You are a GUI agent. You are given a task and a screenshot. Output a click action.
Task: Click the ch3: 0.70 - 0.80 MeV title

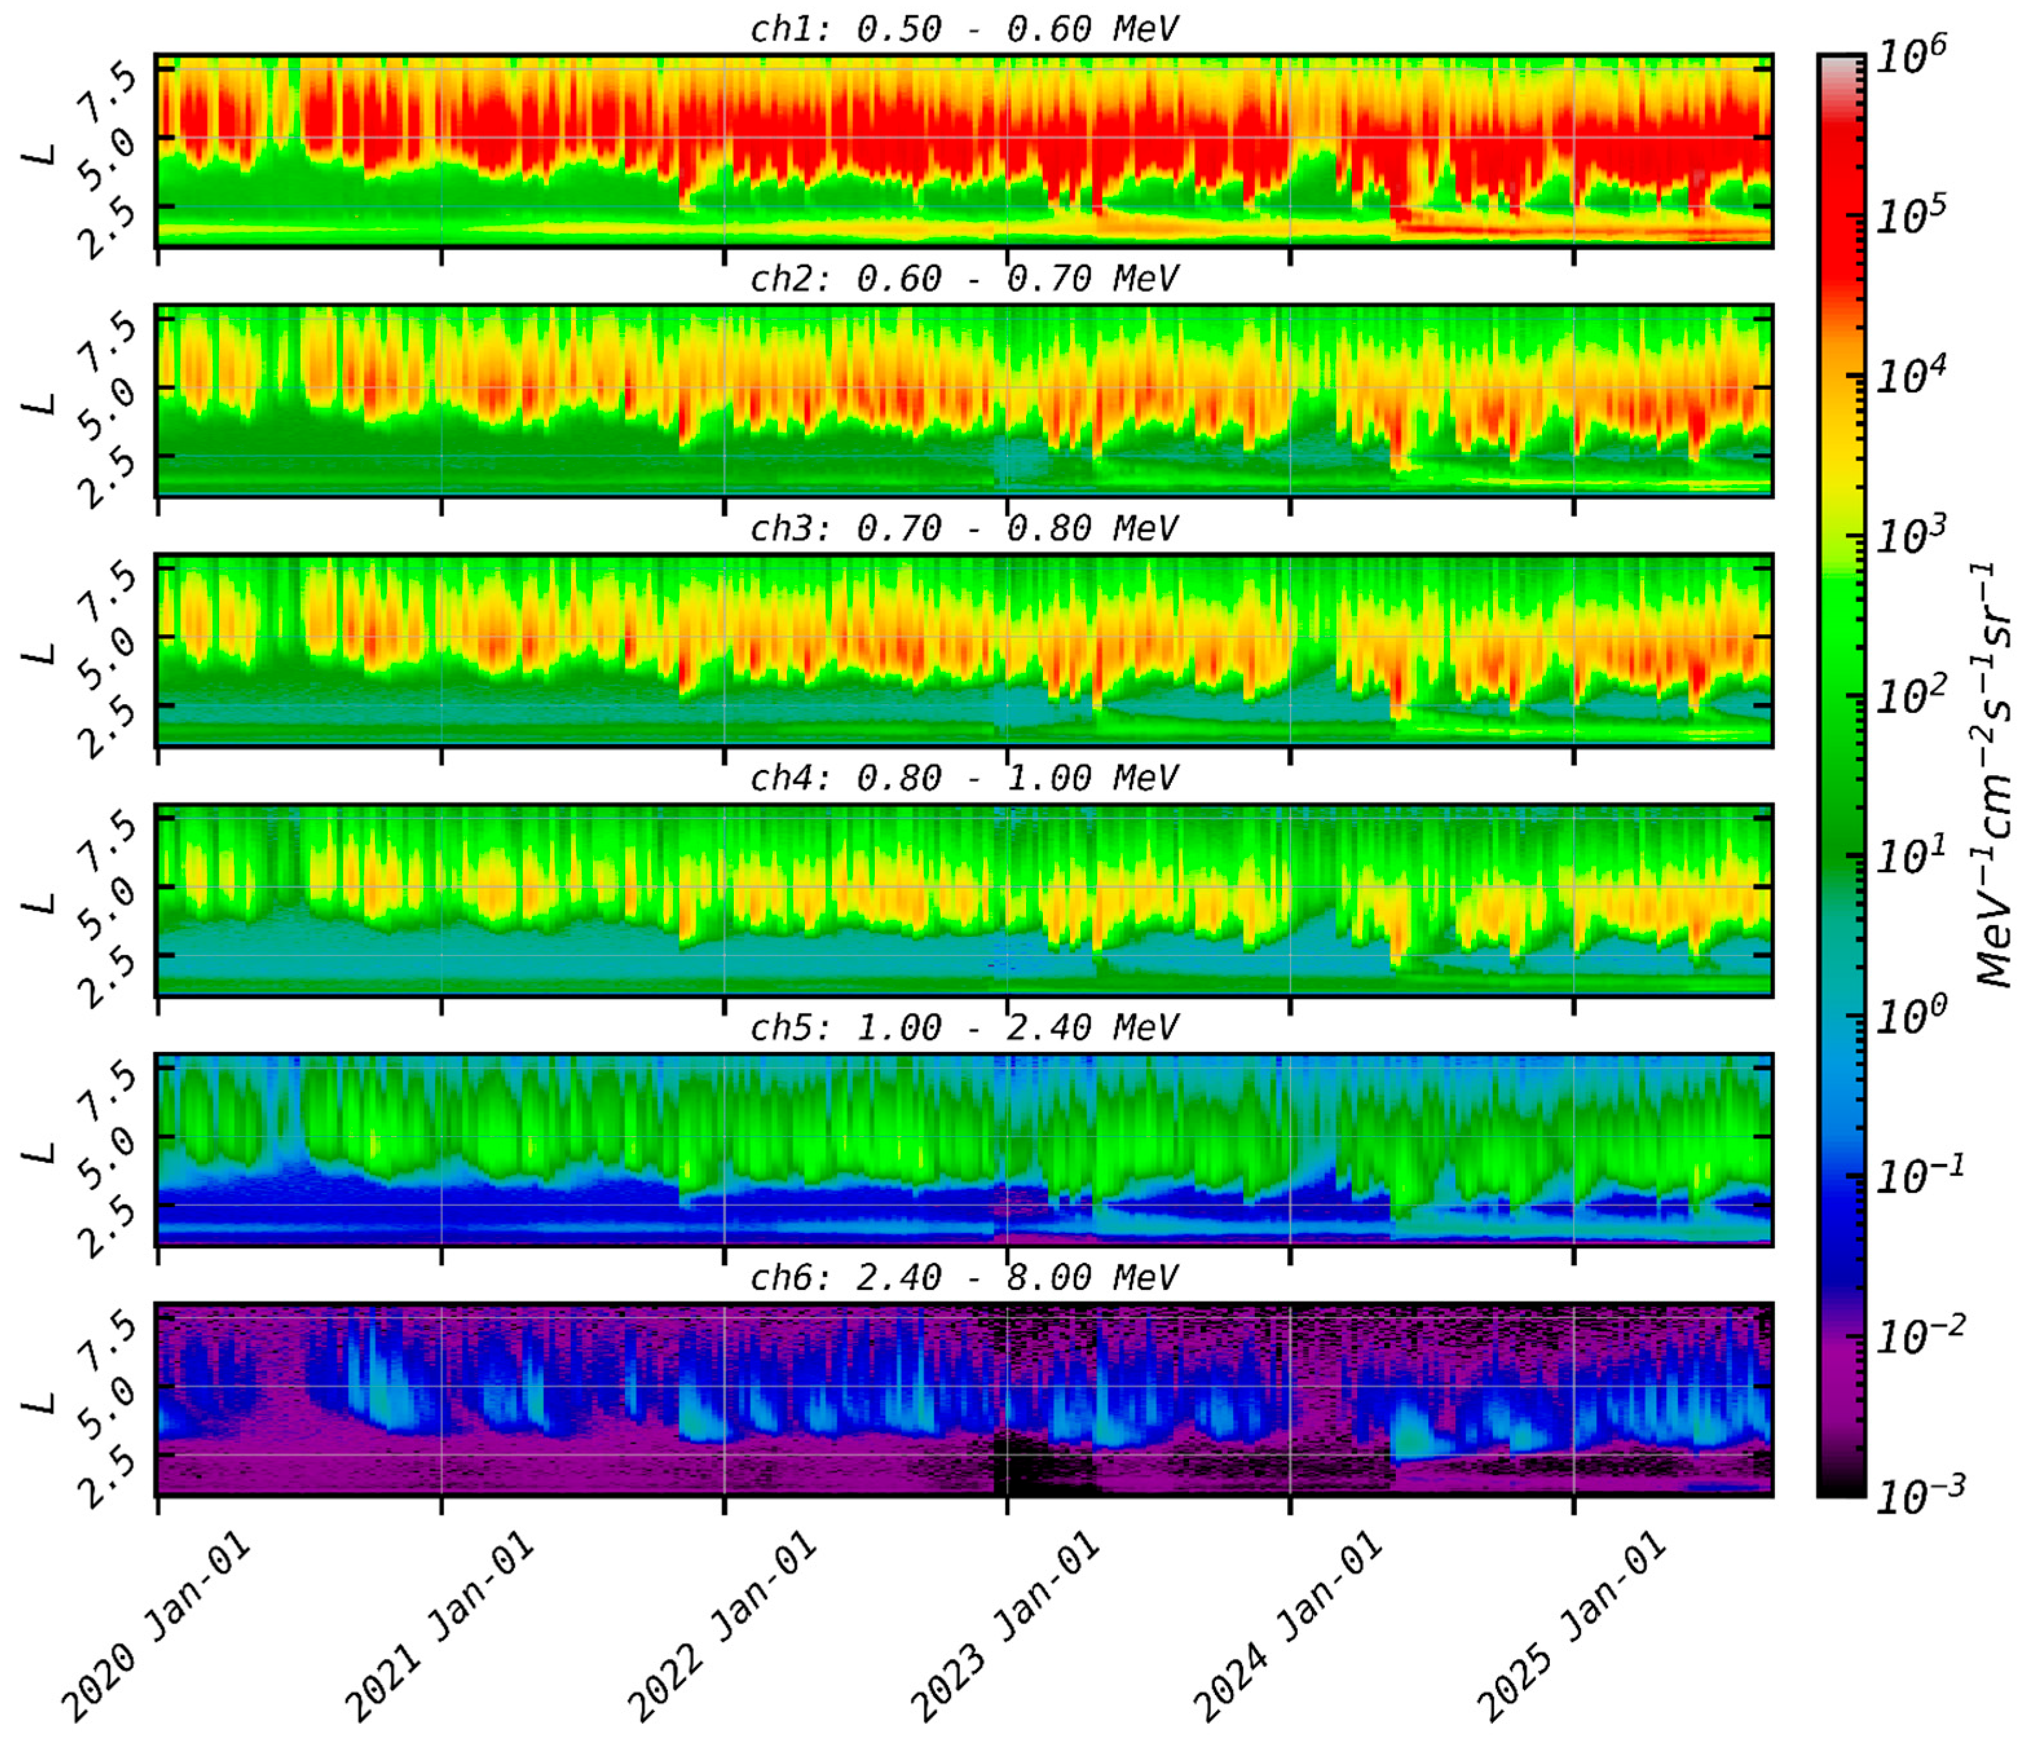coord(963,528)
